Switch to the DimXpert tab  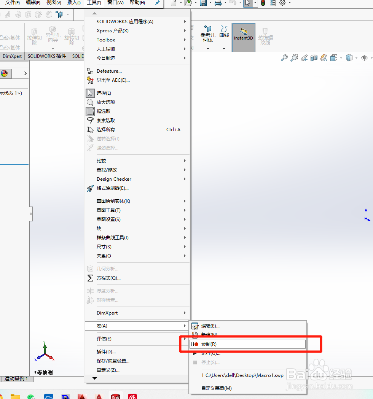click(x=12, y=56)
